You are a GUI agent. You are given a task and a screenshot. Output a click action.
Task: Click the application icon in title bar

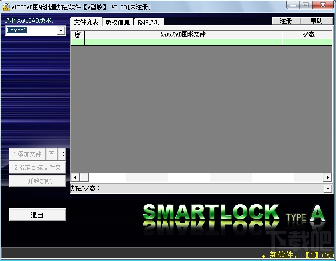pos(6,7)
